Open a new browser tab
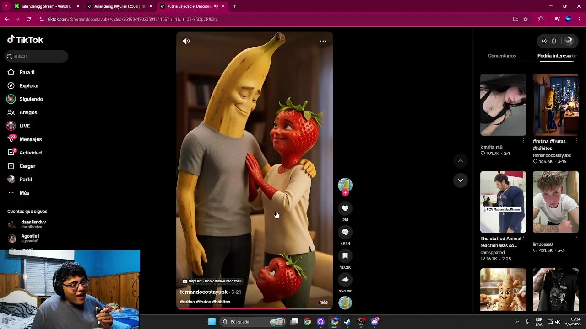 [234, 6]
